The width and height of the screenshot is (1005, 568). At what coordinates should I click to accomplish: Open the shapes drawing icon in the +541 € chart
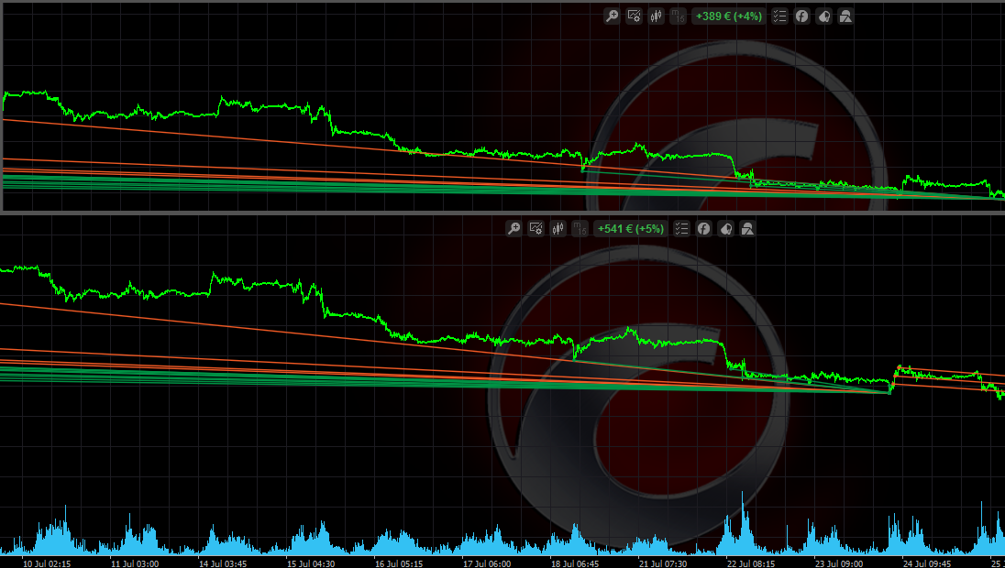pos(747,229)
